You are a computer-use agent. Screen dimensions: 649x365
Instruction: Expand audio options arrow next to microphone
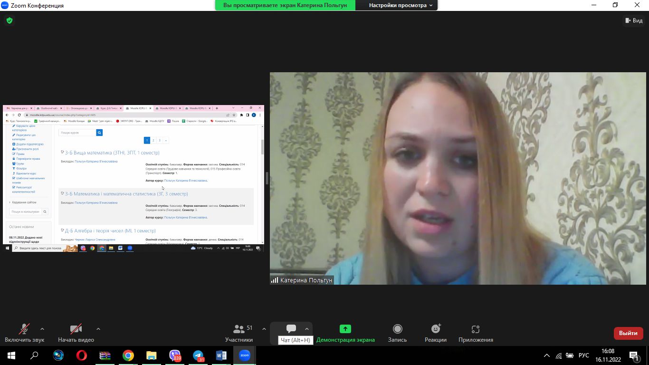pyautogui.click(x=42, y=329)
